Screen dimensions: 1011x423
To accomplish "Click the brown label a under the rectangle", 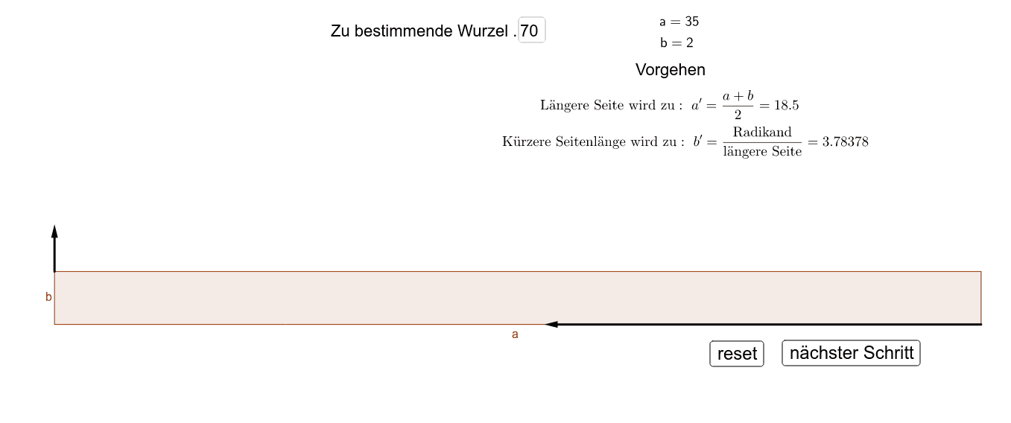I will coord(515,334).
